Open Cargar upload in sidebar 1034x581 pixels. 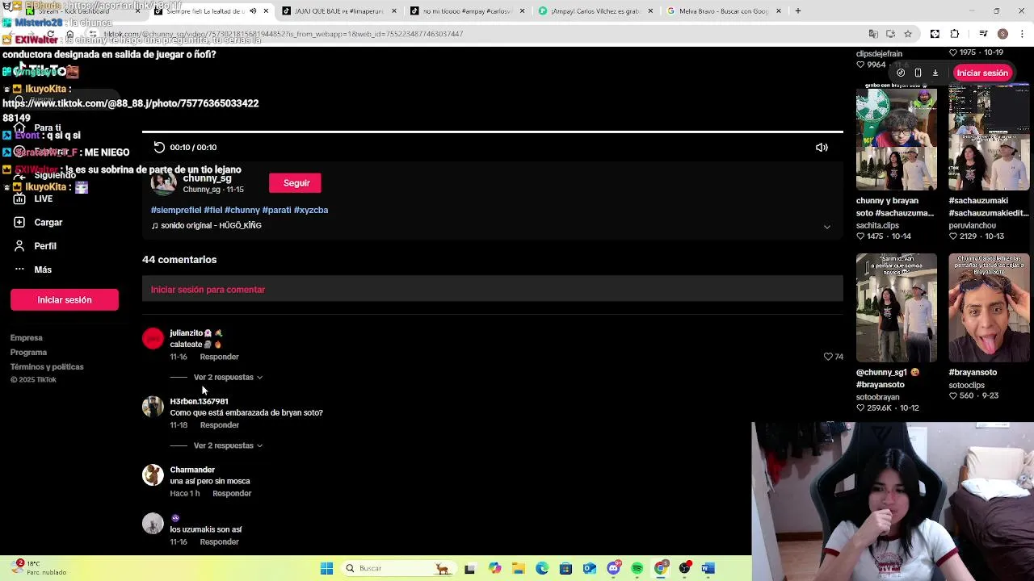coord(48,222)
